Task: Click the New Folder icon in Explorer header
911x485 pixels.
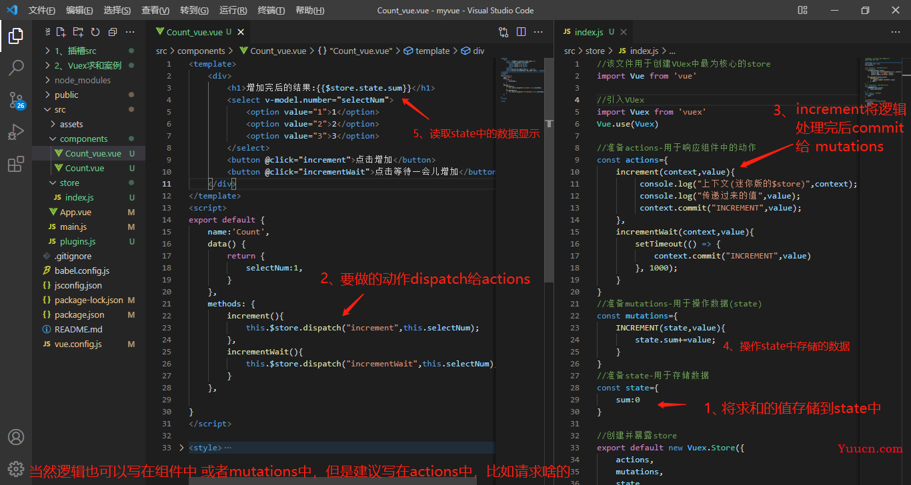Action: pos(78,32)
